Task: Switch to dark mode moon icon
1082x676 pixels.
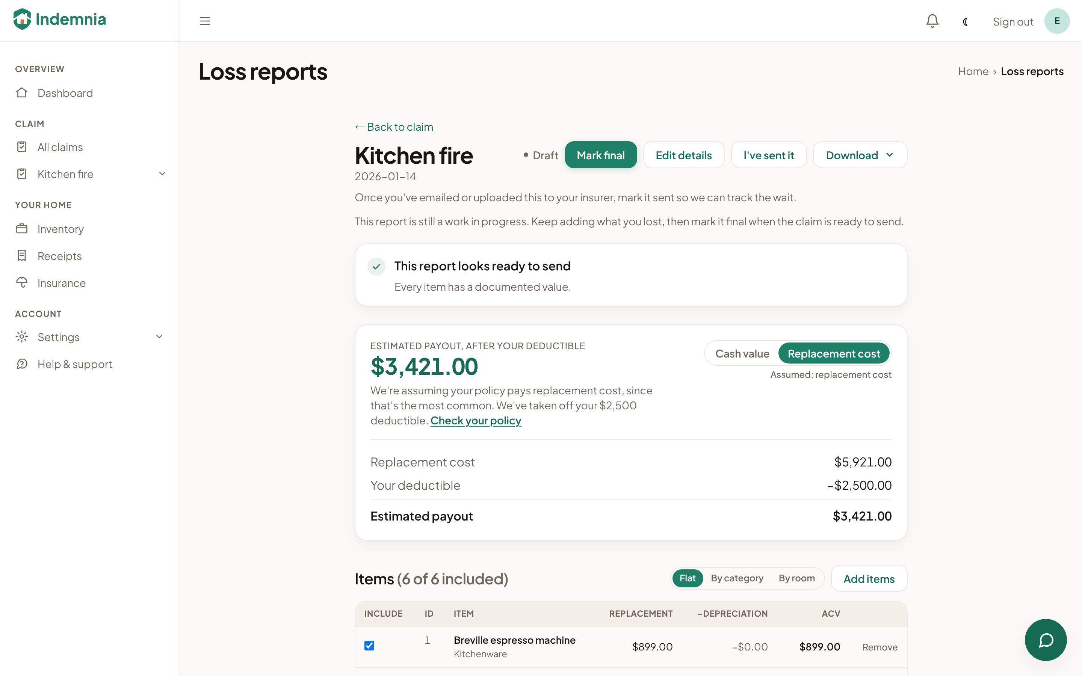Action: [x=965, y=21]
